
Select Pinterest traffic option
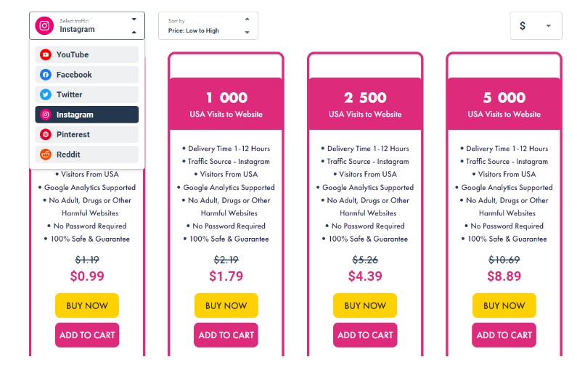point(87,135)
